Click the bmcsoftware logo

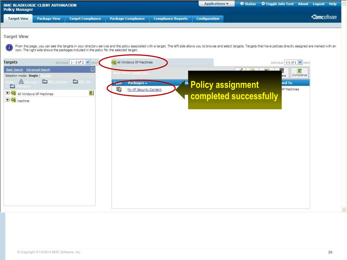[x=324, y=17]
